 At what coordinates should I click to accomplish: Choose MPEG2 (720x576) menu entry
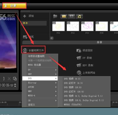coord(73,105)
